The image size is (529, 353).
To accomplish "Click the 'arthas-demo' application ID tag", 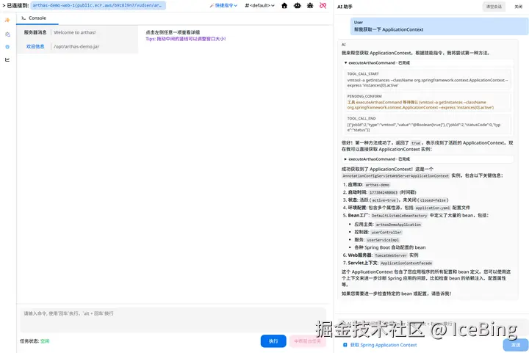I will coord(378,185).
